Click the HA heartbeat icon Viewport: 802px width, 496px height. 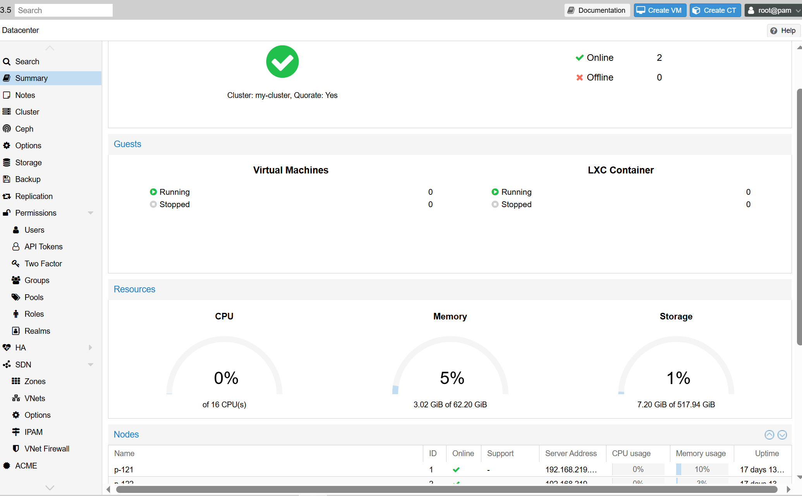pos(7,348)
